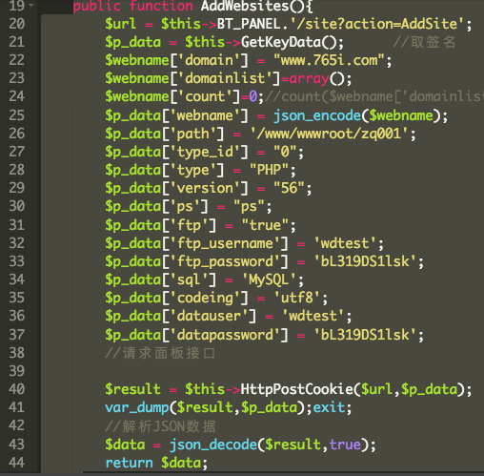The image size is (484, 476).
Task: Collapse the fold arrow beside line 19
Action: click(30, 5)
